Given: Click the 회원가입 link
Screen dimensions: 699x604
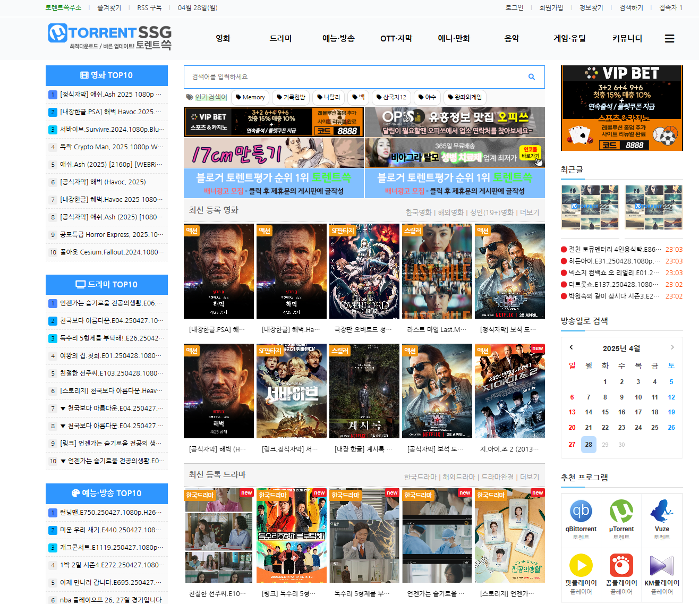Looking at the screenshot, I should (x=551, y=7).
